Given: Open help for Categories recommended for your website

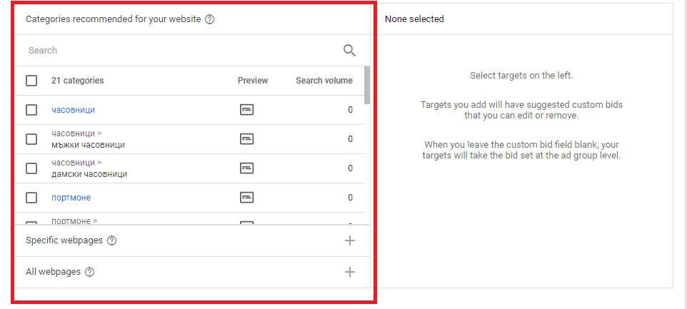Looking at the screenshot, I should 209,19.
